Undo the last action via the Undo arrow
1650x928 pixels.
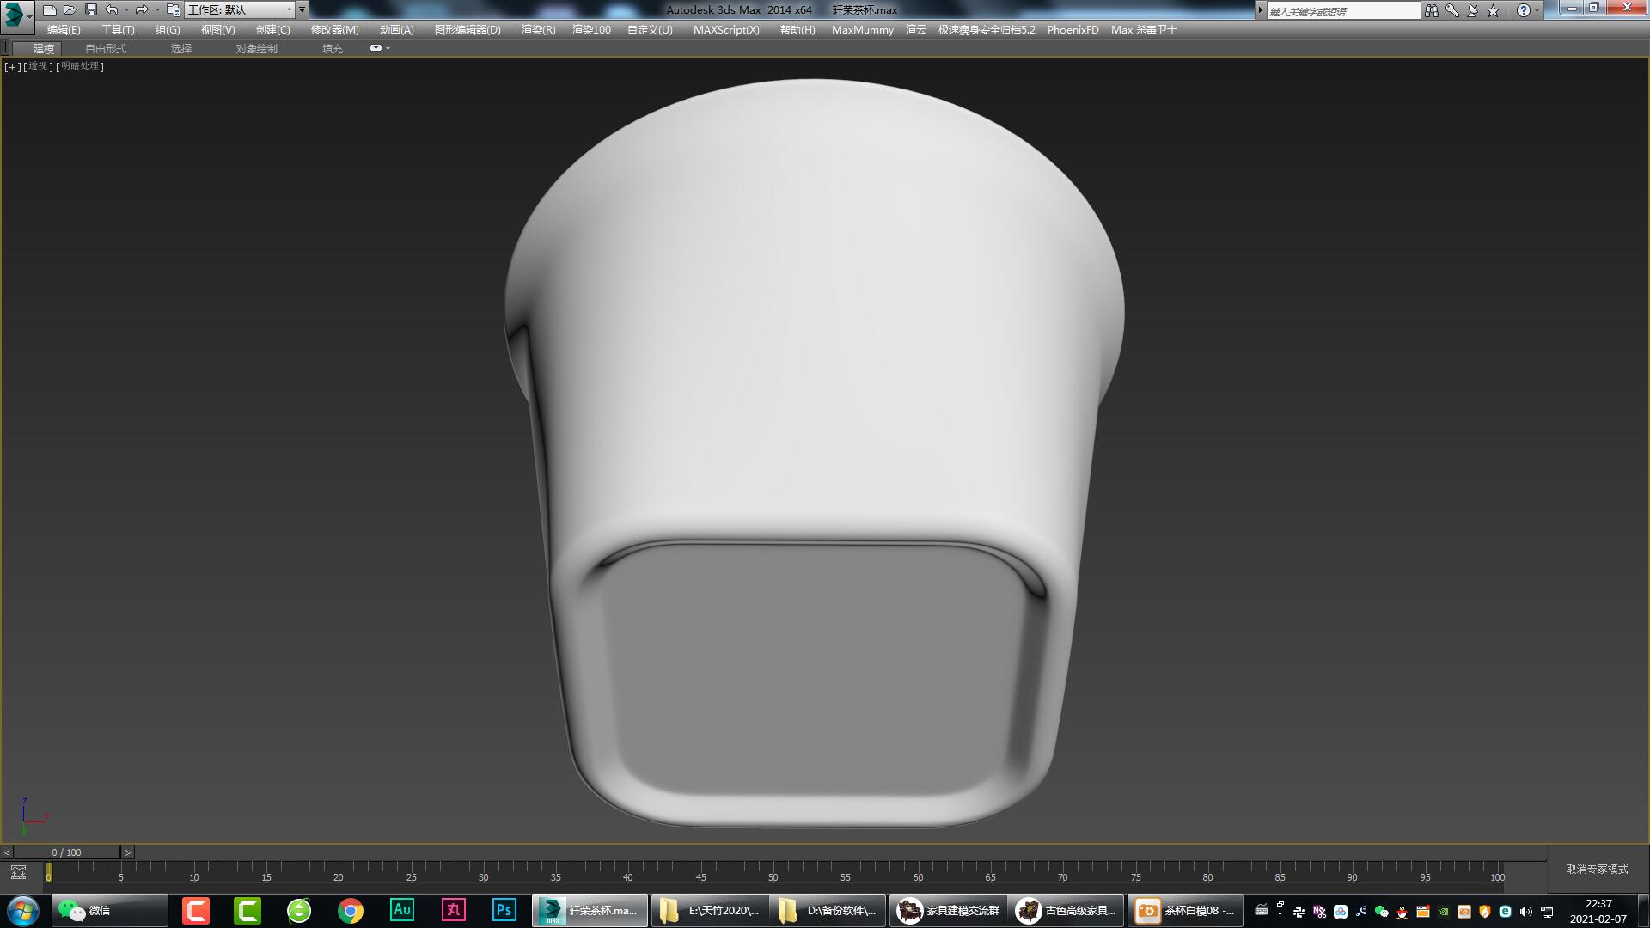(111, 9)
